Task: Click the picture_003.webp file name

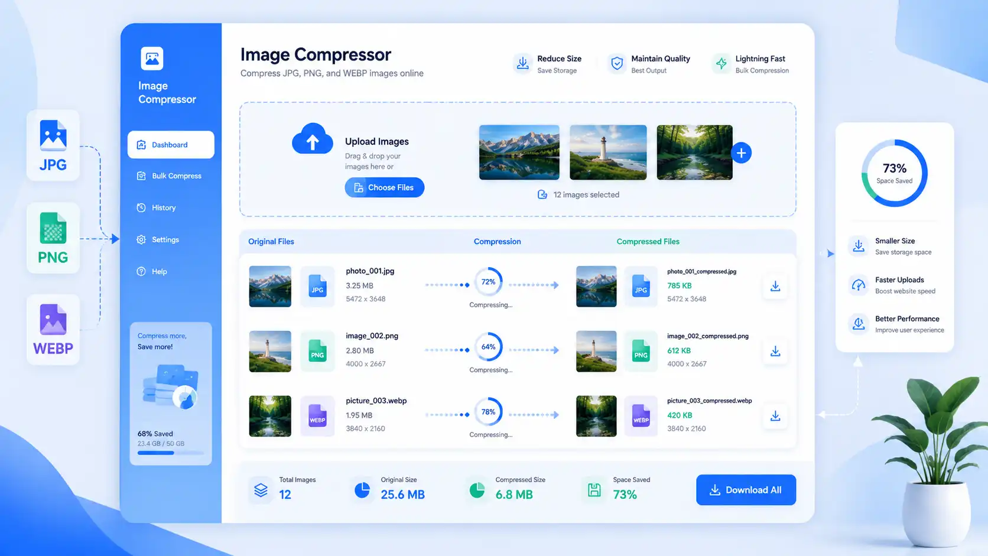Action: (x=376, y=401)
